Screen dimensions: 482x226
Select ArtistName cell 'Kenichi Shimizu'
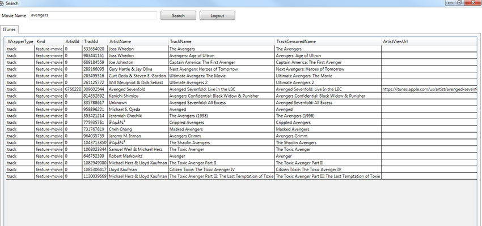point(138,96)
